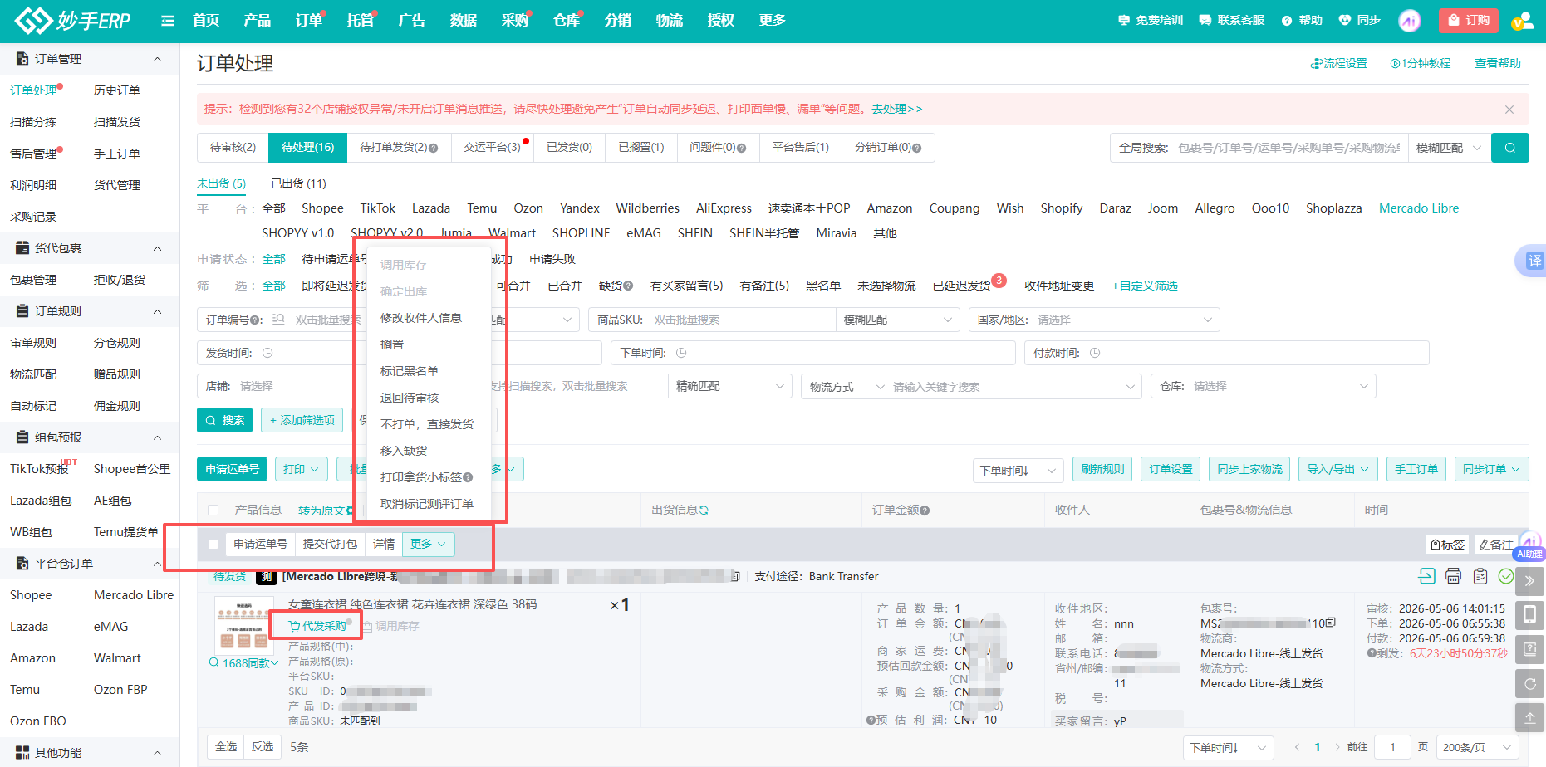1546x767 pixels.
Task: Filter by the Mercado Libre platform
Action: 1418,208
